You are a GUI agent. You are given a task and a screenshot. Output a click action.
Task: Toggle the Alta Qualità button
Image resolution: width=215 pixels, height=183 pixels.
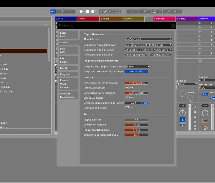tap(136, 71)
